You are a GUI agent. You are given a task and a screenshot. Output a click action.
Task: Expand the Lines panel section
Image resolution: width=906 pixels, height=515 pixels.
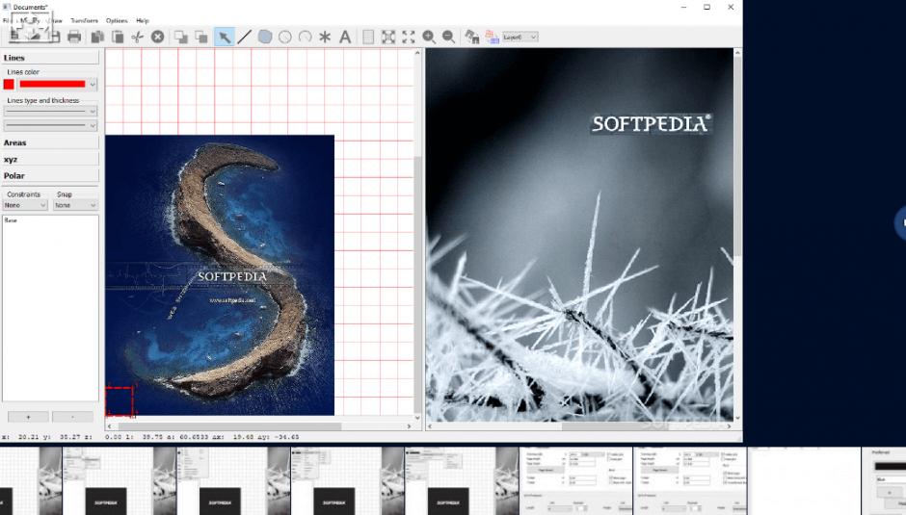click(x=50, y=58)
